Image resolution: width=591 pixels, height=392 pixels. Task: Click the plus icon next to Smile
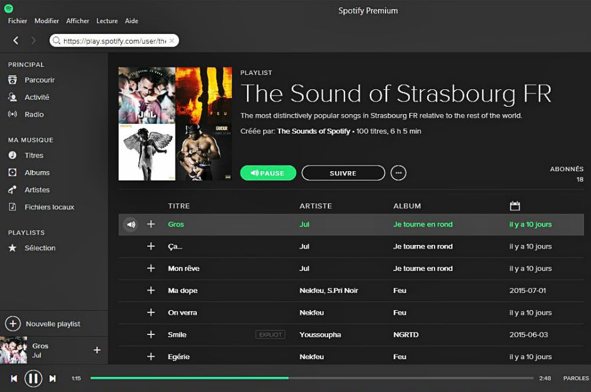[x=151, y=334]
